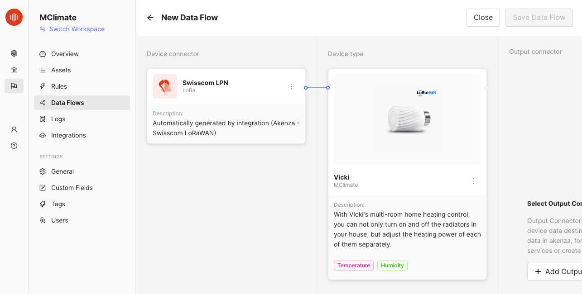Click the Temperature tag
582x294 pixels.
[354, 266]
